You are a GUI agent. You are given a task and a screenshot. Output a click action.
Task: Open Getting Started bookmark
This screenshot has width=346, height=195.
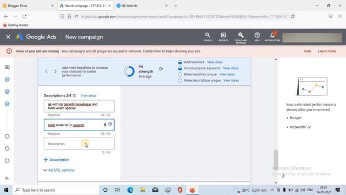click(16, 25)
